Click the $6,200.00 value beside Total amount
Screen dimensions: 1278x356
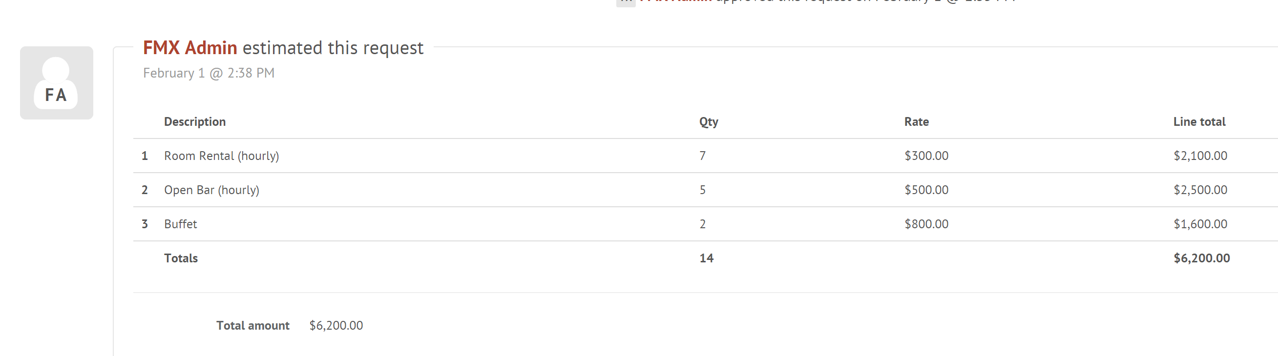coord(336,326)
